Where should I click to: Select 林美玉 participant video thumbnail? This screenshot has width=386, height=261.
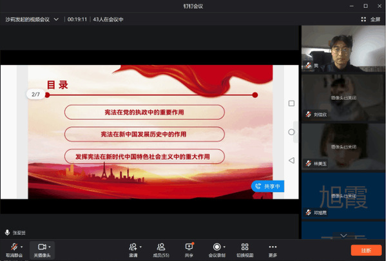coord(343,146)
